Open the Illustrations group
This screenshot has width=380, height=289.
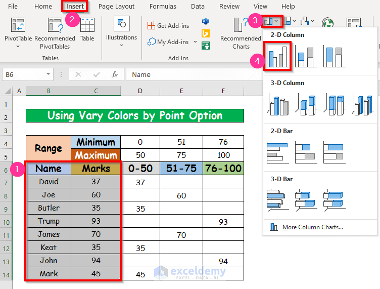click(121, 31)
